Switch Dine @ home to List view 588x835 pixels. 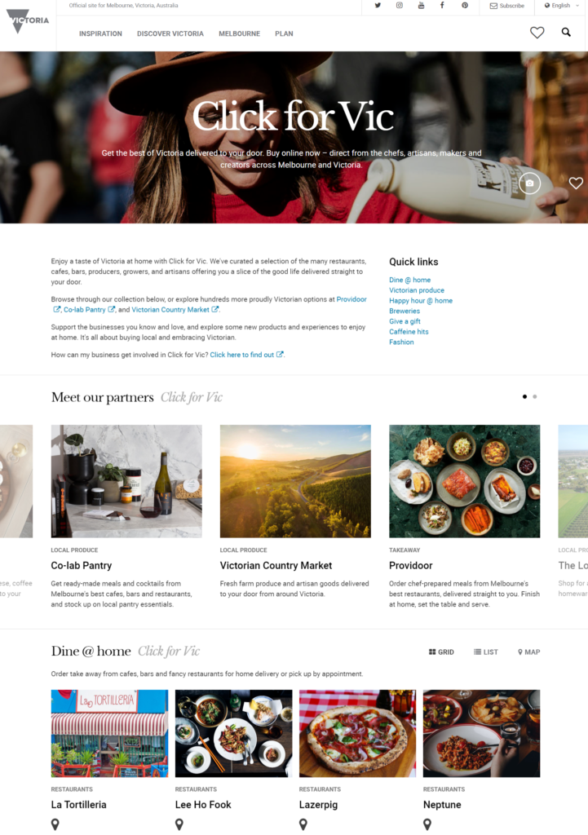[486, 652]
